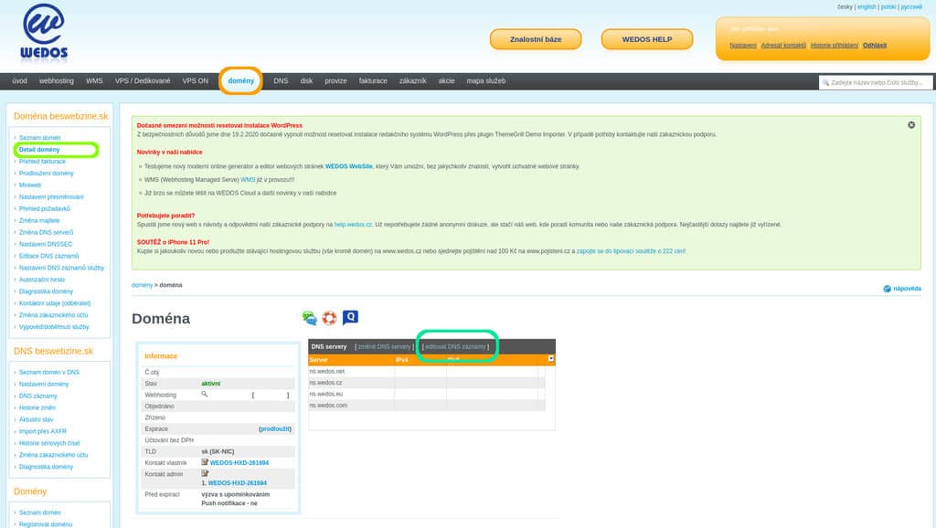Open Nastavení link in account box
The image size is (936, 528).
742,46
